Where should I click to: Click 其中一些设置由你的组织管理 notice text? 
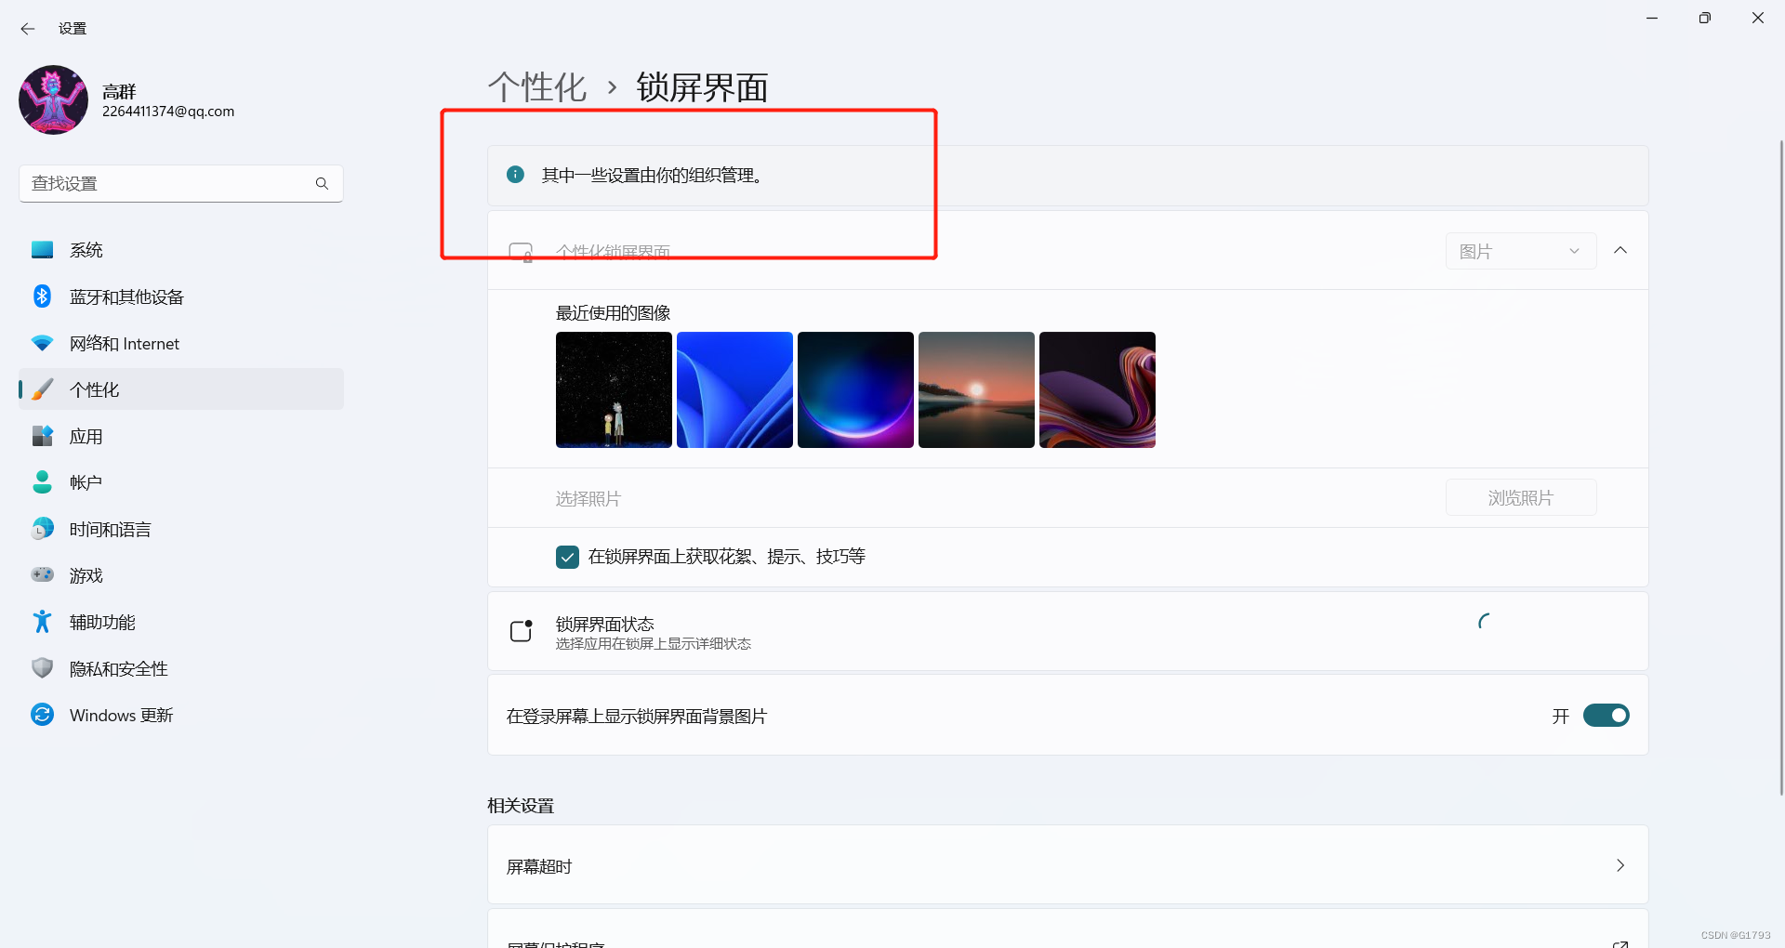coord(654,176)
